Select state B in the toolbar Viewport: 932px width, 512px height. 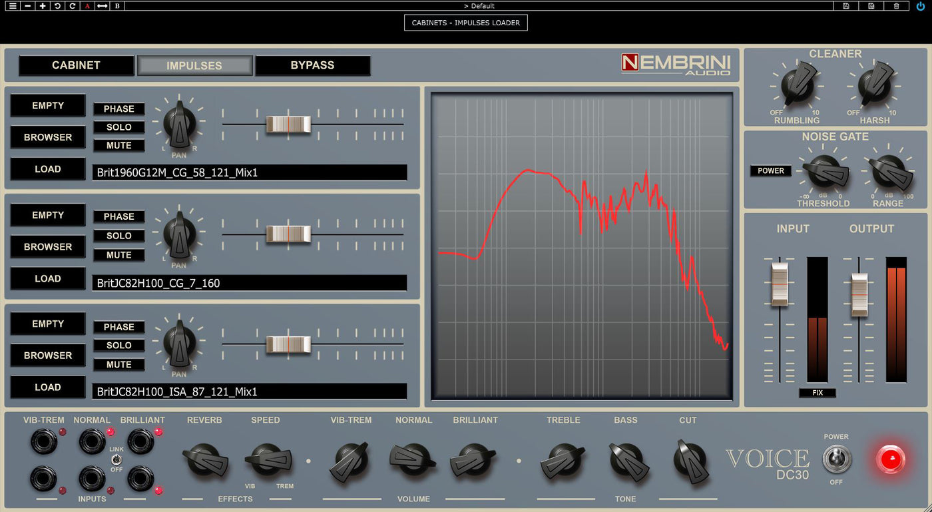117,6
